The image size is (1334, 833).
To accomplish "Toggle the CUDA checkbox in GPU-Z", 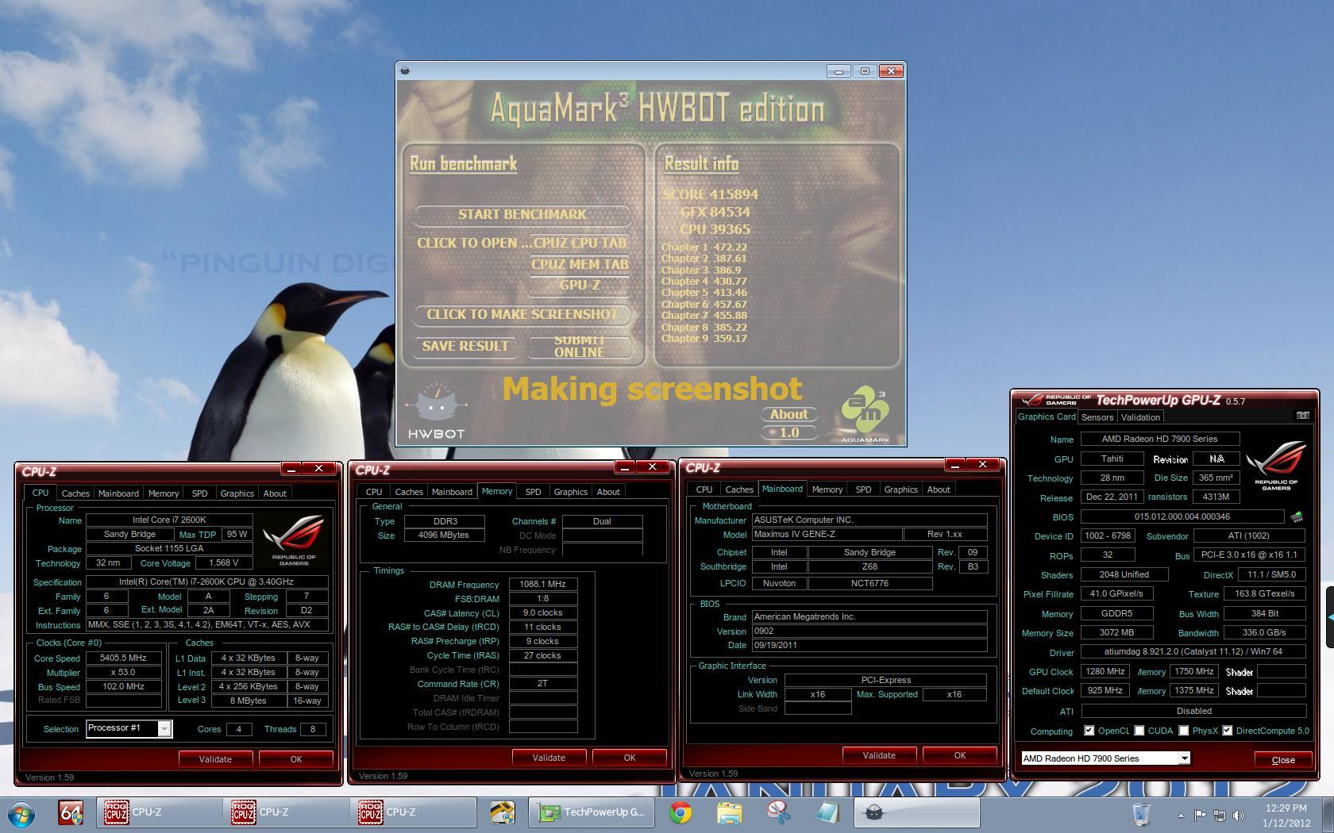I will (1139, 731).
